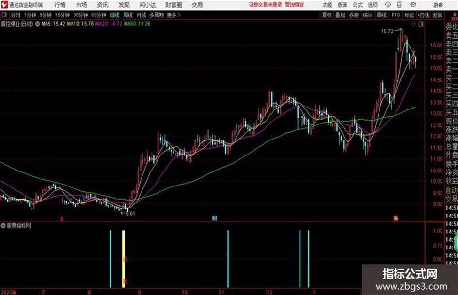Expand the main chart indicator dropdown
The height and width of the screenshot is (295, 458).
pyautogui.click(x=37, y=24)
